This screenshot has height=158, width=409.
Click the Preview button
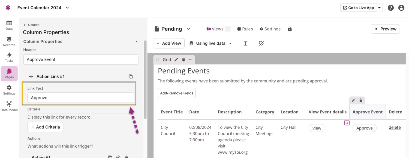(385, 29)
